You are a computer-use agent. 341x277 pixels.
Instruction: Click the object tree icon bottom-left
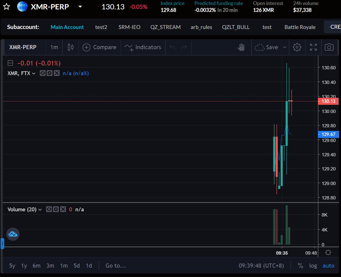click(x=13, y=234)
